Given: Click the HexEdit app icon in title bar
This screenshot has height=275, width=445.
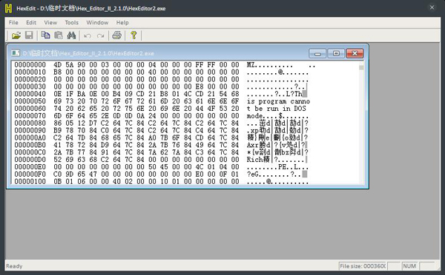Looking at the screenshot, I should pos(9,8).
